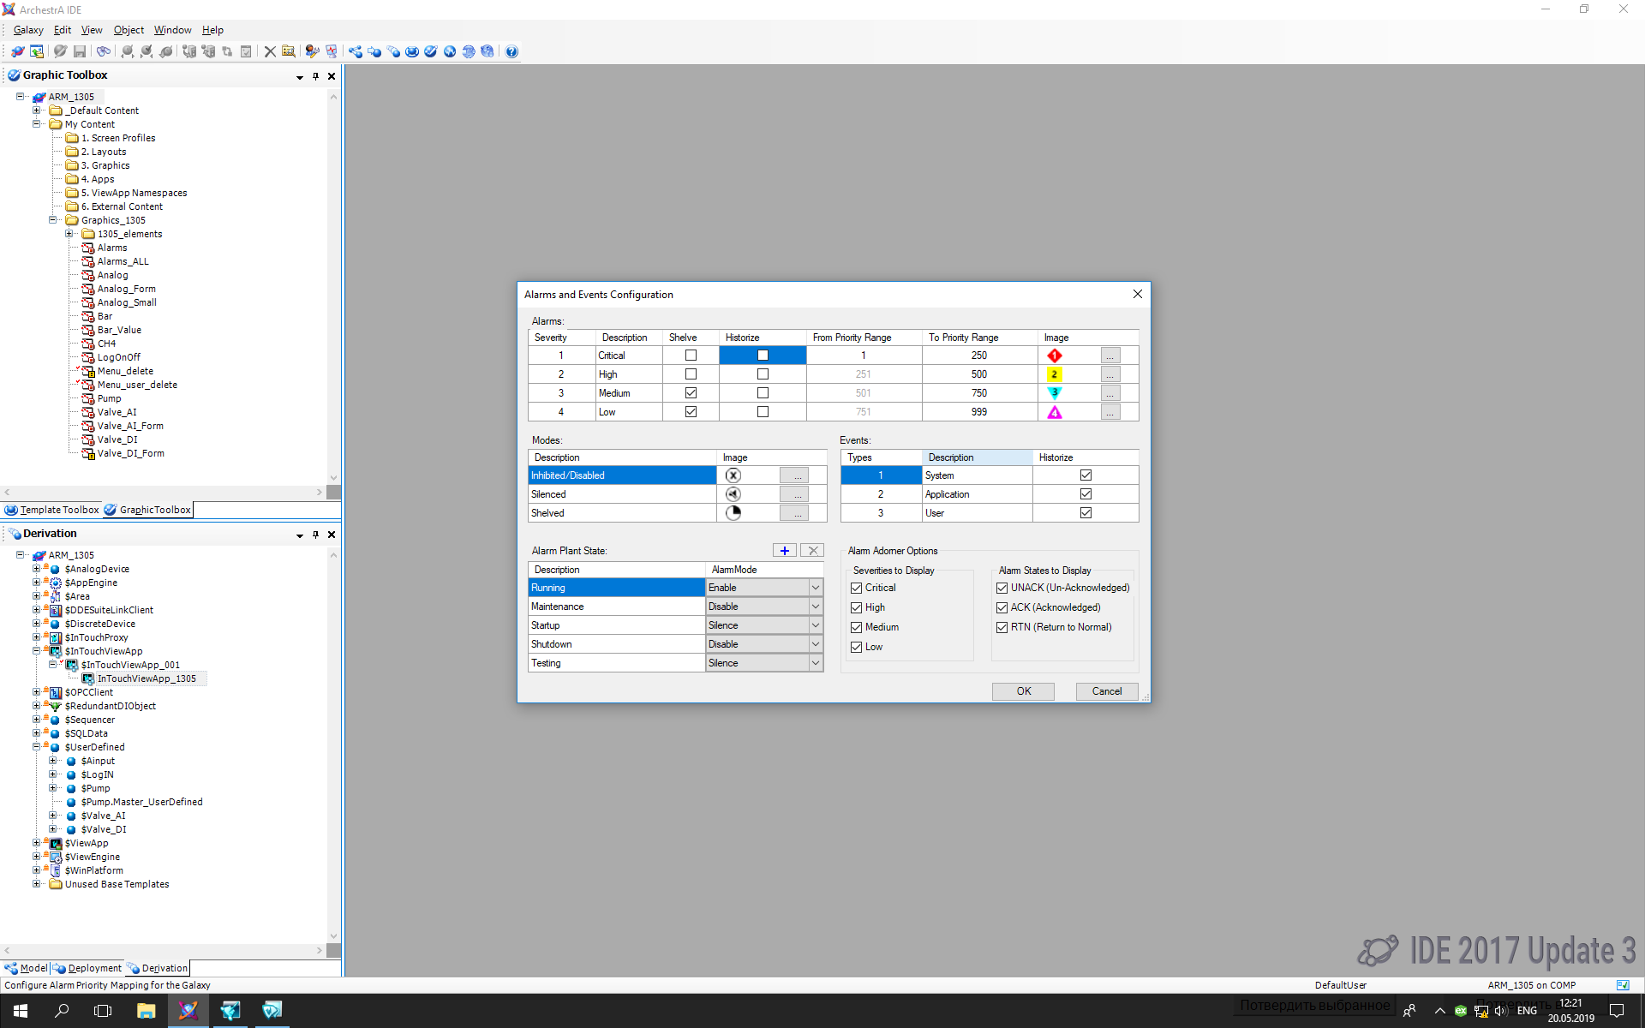Click the Delete X icon in toolbar
The image size is (1645, 1028).
point(270,51)
